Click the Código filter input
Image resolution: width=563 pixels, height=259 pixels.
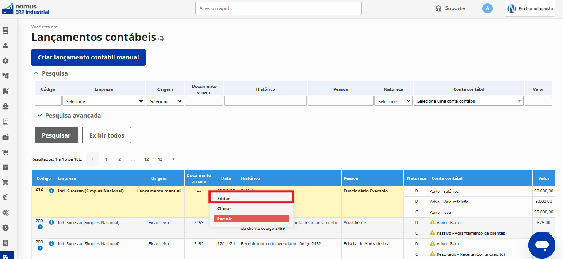[x=48, y=101]
